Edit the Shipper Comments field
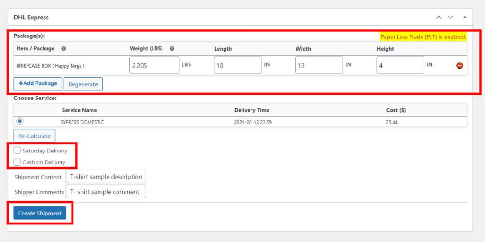This screenshot has height=242, width=485. (106, 191)
